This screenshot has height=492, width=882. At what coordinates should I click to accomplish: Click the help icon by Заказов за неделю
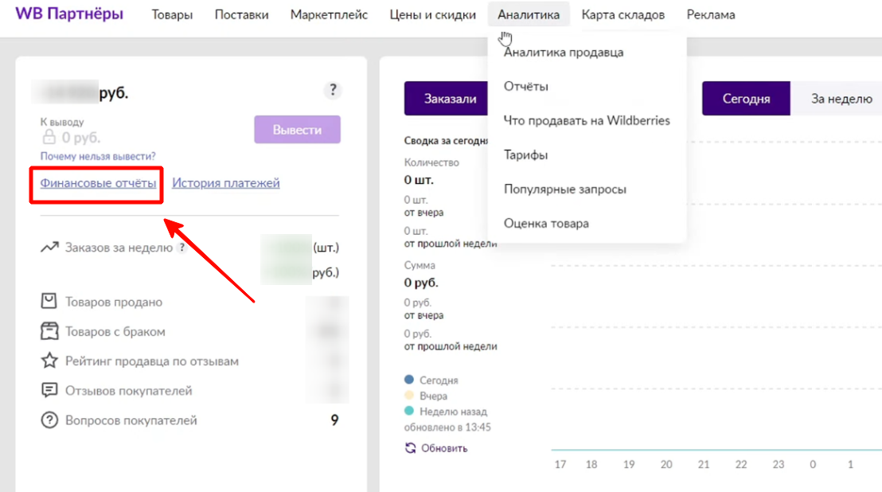point(181,248)
